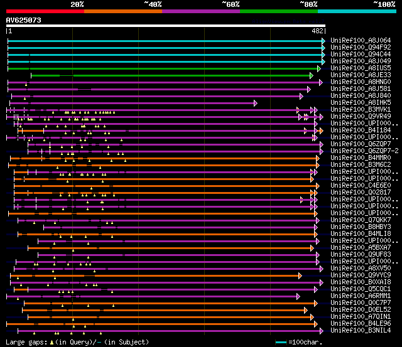
Task: Click the cyan ~100% identity legend segment
Action: coord(357,11)
